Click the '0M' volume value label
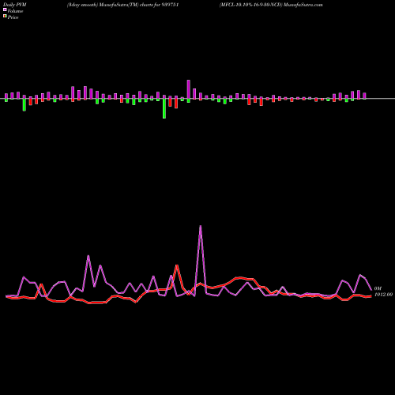 [x=378, y=288]
